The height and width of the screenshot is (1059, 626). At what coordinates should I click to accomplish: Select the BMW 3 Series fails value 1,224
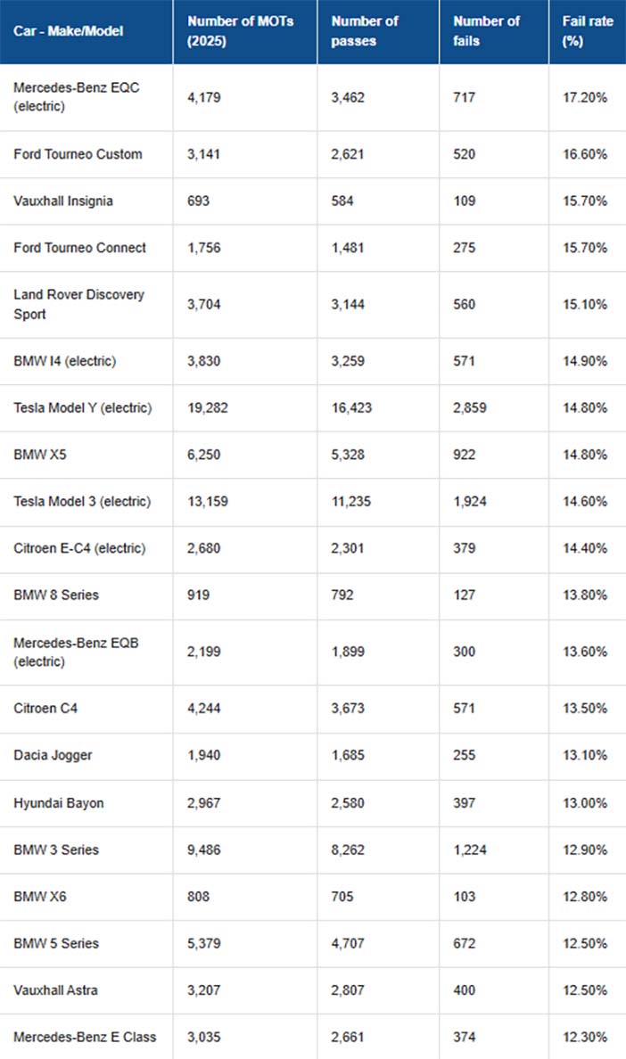[472, 850]
